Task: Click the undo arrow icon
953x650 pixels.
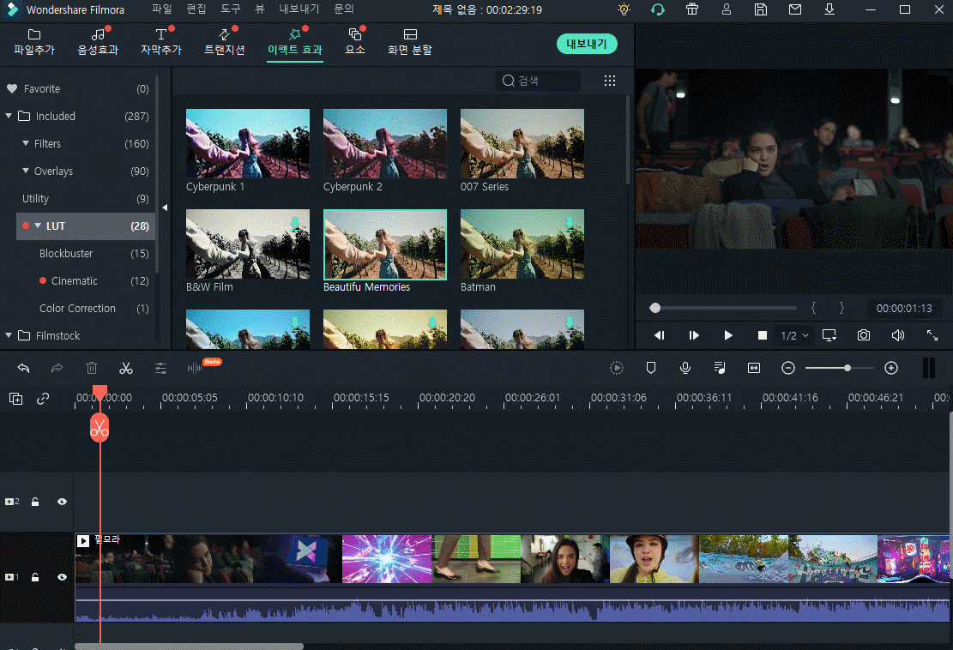Action: [23, 368]
